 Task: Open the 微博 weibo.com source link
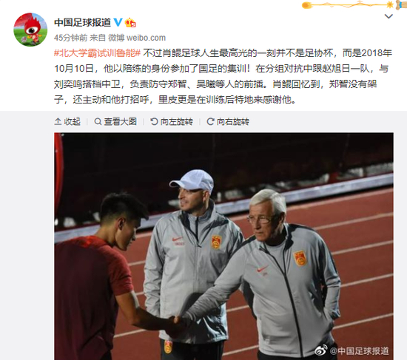tap(137, 38)
